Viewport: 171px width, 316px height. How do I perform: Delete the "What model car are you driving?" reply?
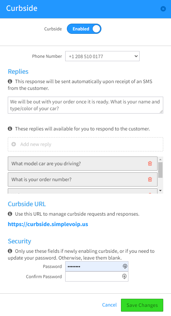pyautogui.click(x=150, y=164)
